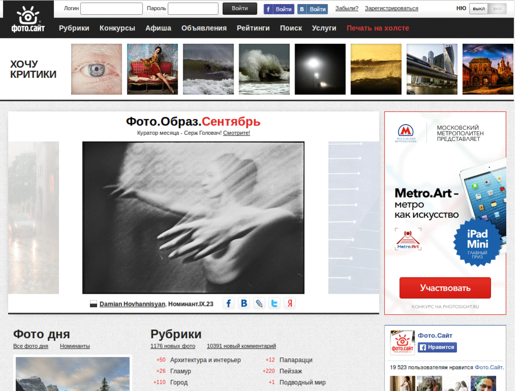This screenshot has height=391, width=521.
Task: Open Папарацци category
Action: click(296, 360)
